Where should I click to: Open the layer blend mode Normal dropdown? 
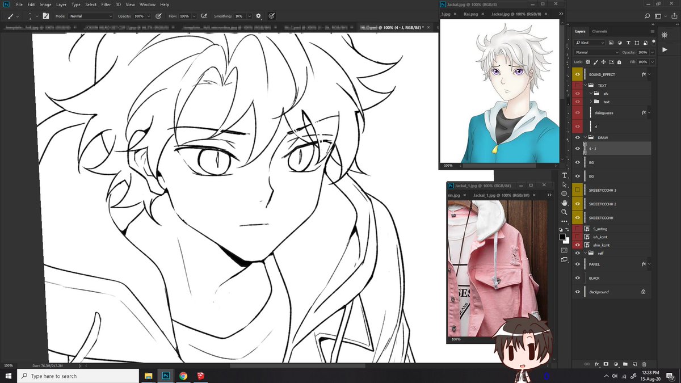(596, 52)
